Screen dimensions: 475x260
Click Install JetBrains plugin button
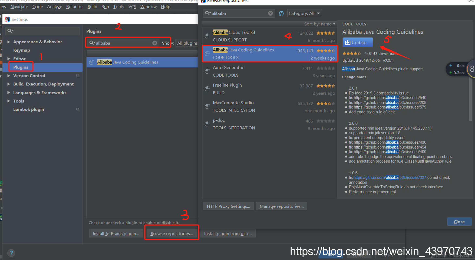(x=116, y=233)
